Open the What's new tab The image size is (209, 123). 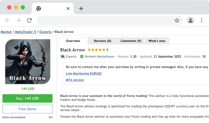[x=157, y=41]
